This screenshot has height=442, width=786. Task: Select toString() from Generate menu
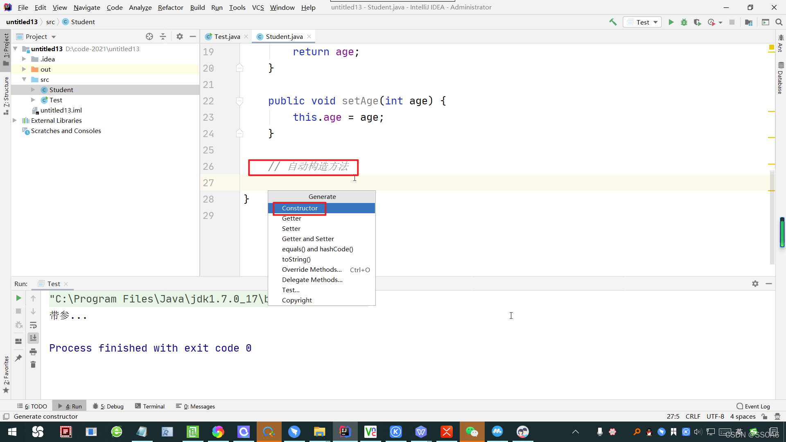[x=296, y=259]
